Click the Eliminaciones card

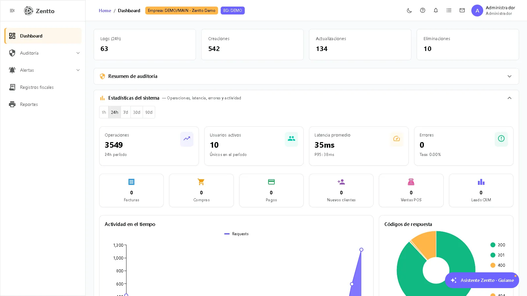[468, 44]
